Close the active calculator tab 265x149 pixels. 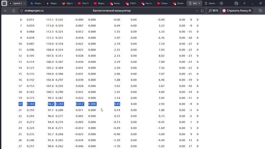[200, 3]
